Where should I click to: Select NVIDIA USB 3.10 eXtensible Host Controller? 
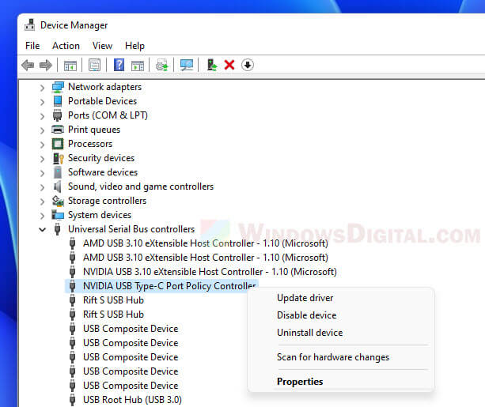(x=210, y=272)
